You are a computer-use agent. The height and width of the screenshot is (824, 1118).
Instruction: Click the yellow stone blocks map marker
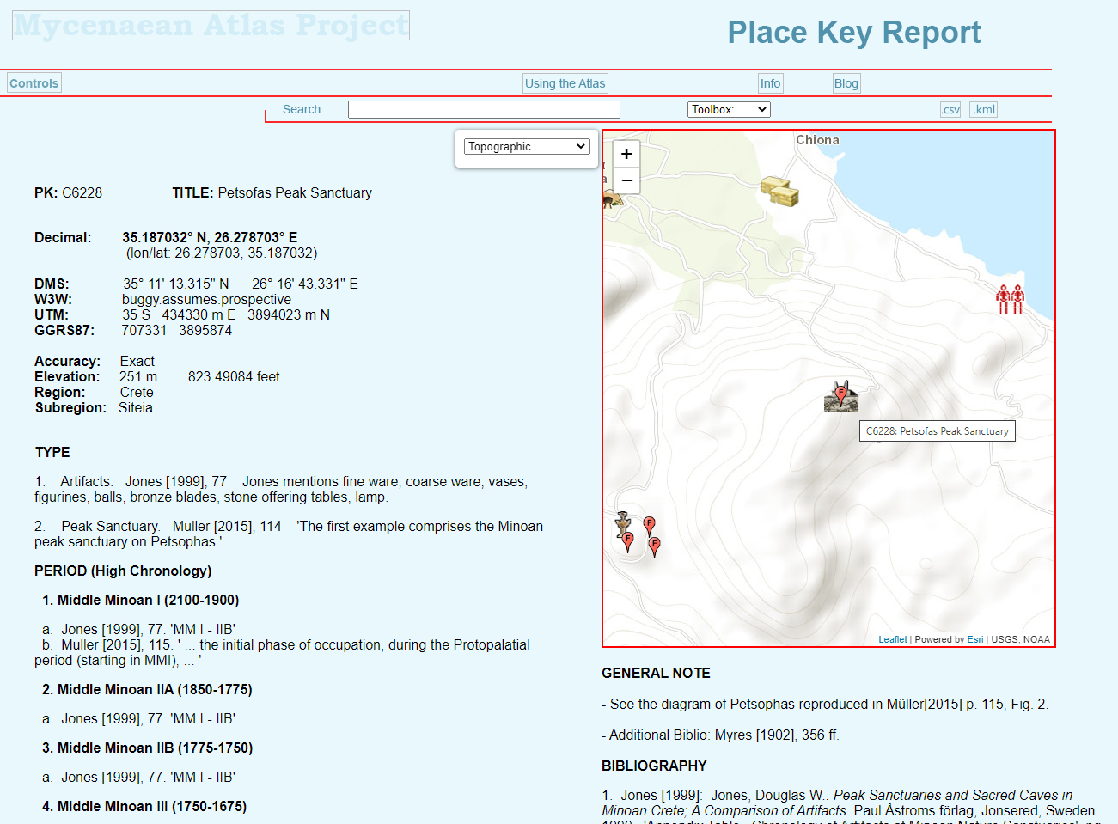pos(779,191)
